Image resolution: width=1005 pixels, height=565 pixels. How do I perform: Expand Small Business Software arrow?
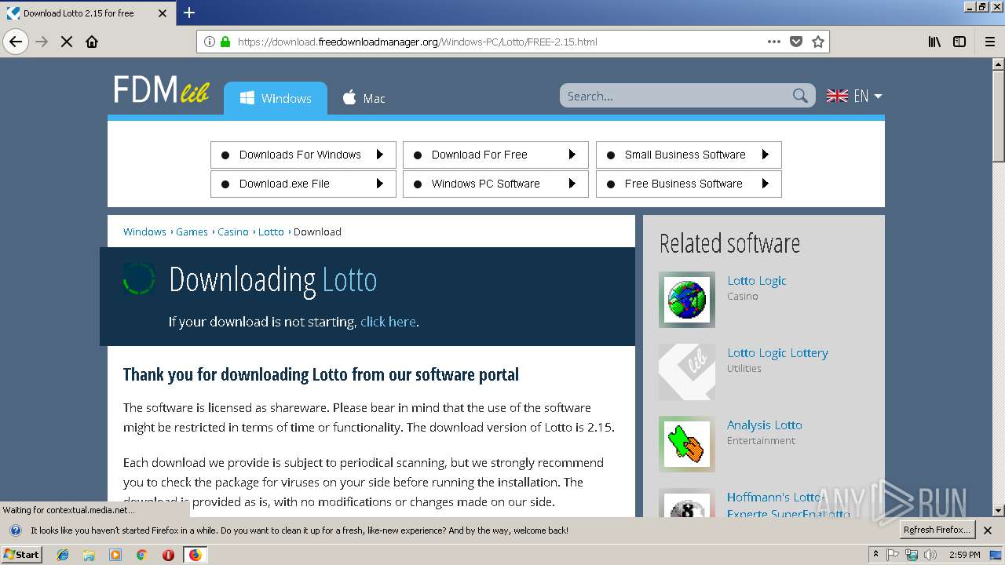click(766, 155)
